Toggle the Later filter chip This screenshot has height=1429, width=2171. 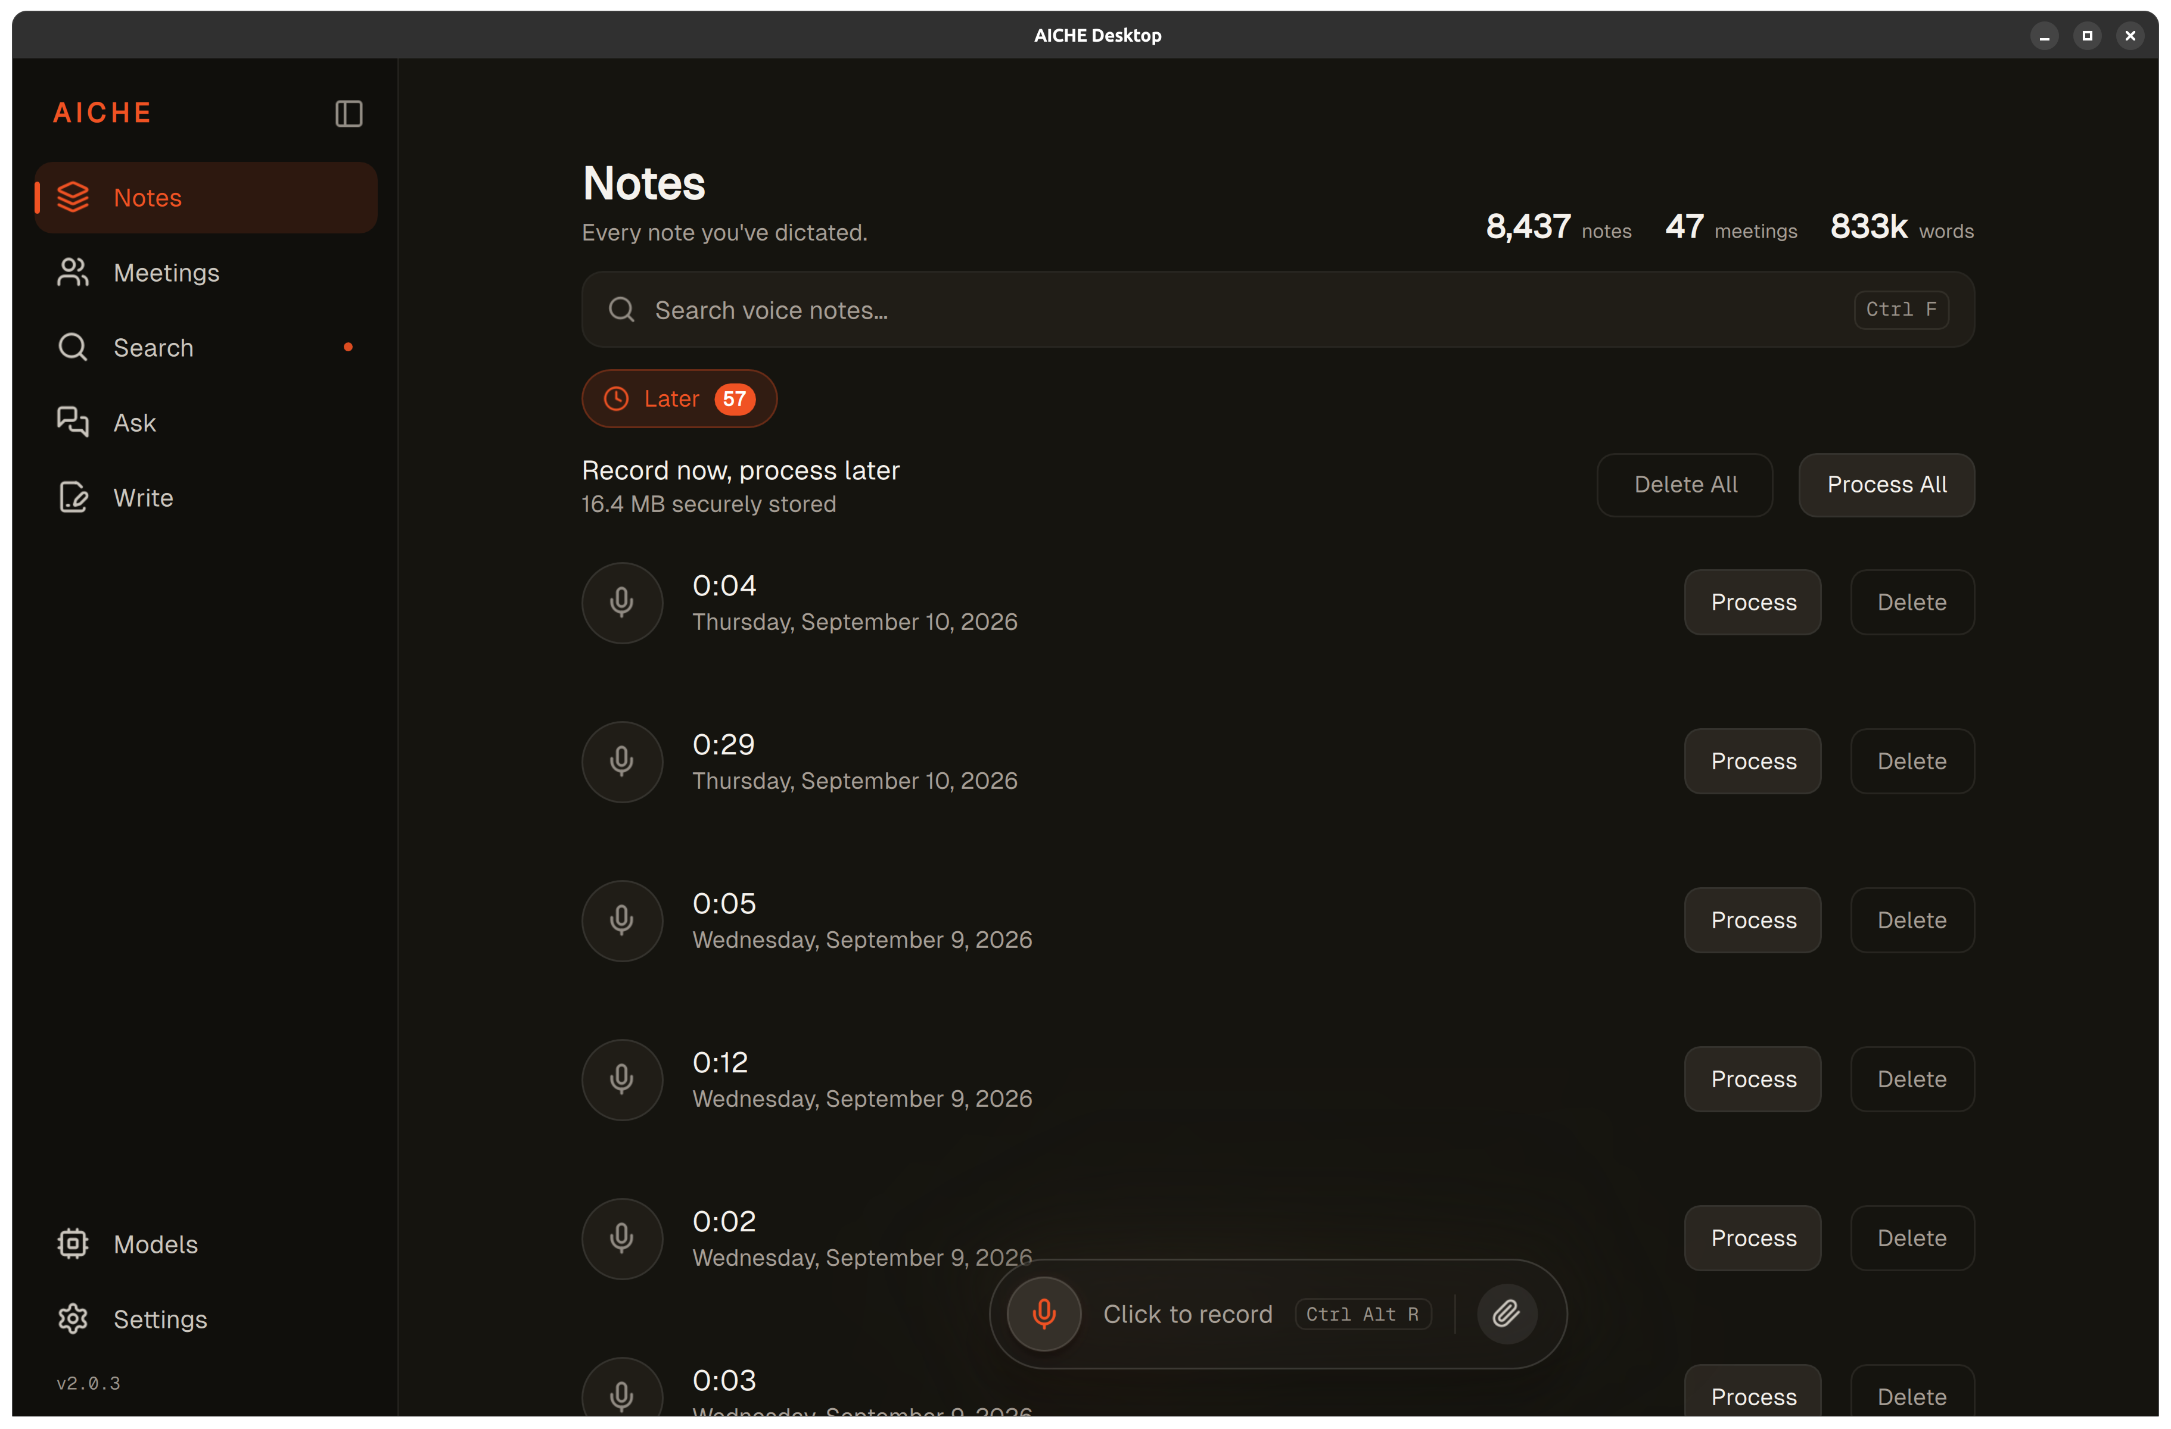pos(680,399)
